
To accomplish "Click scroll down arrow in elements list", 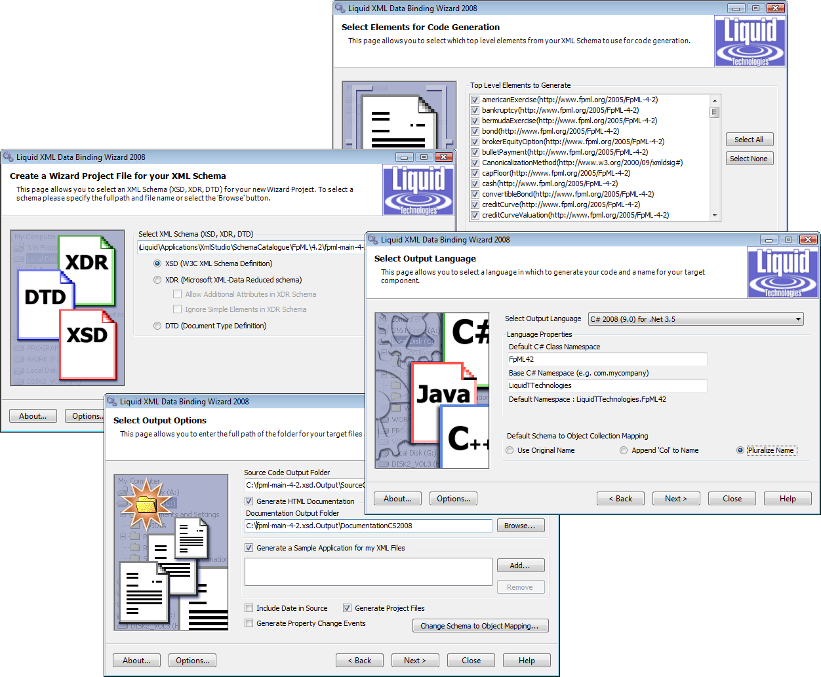I will pos(715,215).
